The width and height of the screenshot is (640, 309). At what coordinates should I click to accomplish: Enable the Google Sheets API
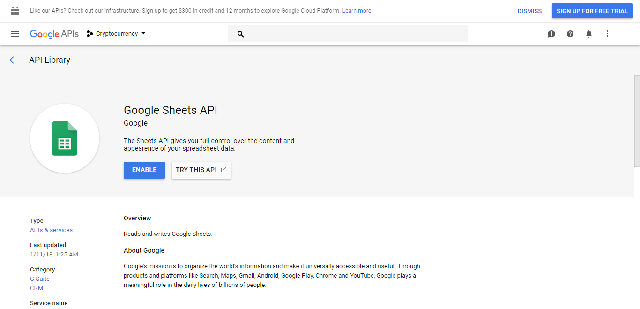144,170
